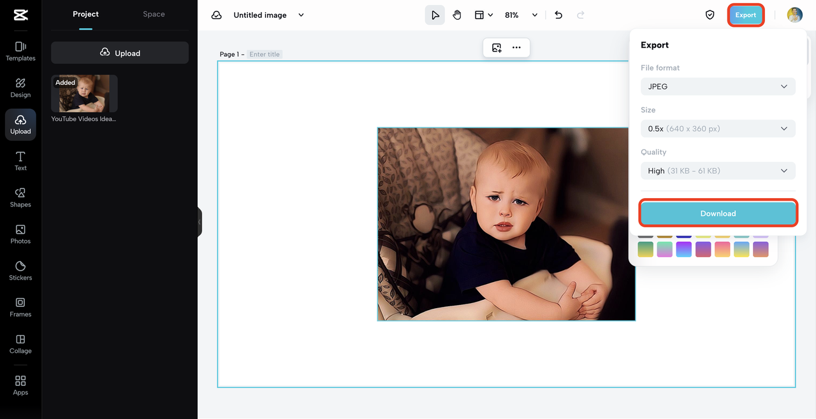Click the Enter title page field

pos(265,54)
